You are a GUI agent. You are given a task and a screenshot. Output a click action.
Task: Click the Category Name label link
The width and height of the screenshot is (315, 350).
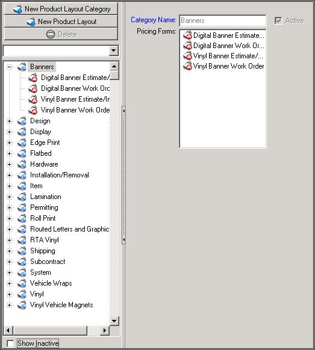[x=154, y=20]
